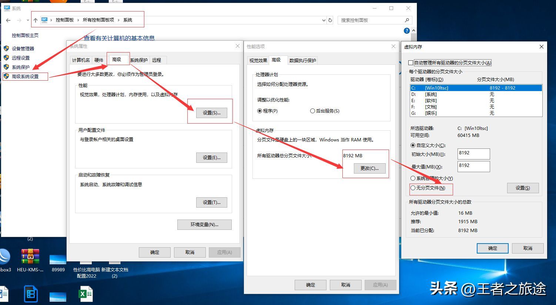Click the shield icon beside 设备管理器
Image resolution: width=556 pixels, height=305 pixels.
coord(6,48)
